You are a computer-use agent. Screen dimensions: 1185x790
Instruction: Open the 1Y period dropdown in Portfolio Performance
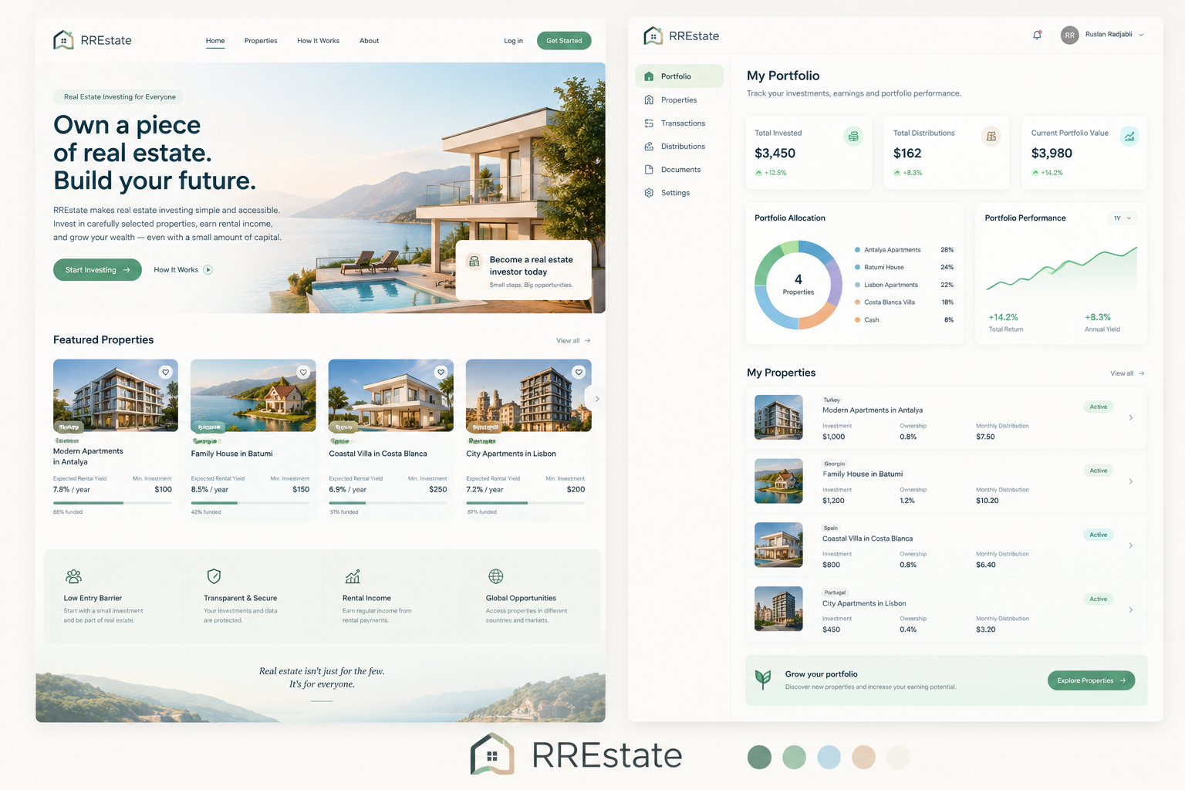point(1123,218)
